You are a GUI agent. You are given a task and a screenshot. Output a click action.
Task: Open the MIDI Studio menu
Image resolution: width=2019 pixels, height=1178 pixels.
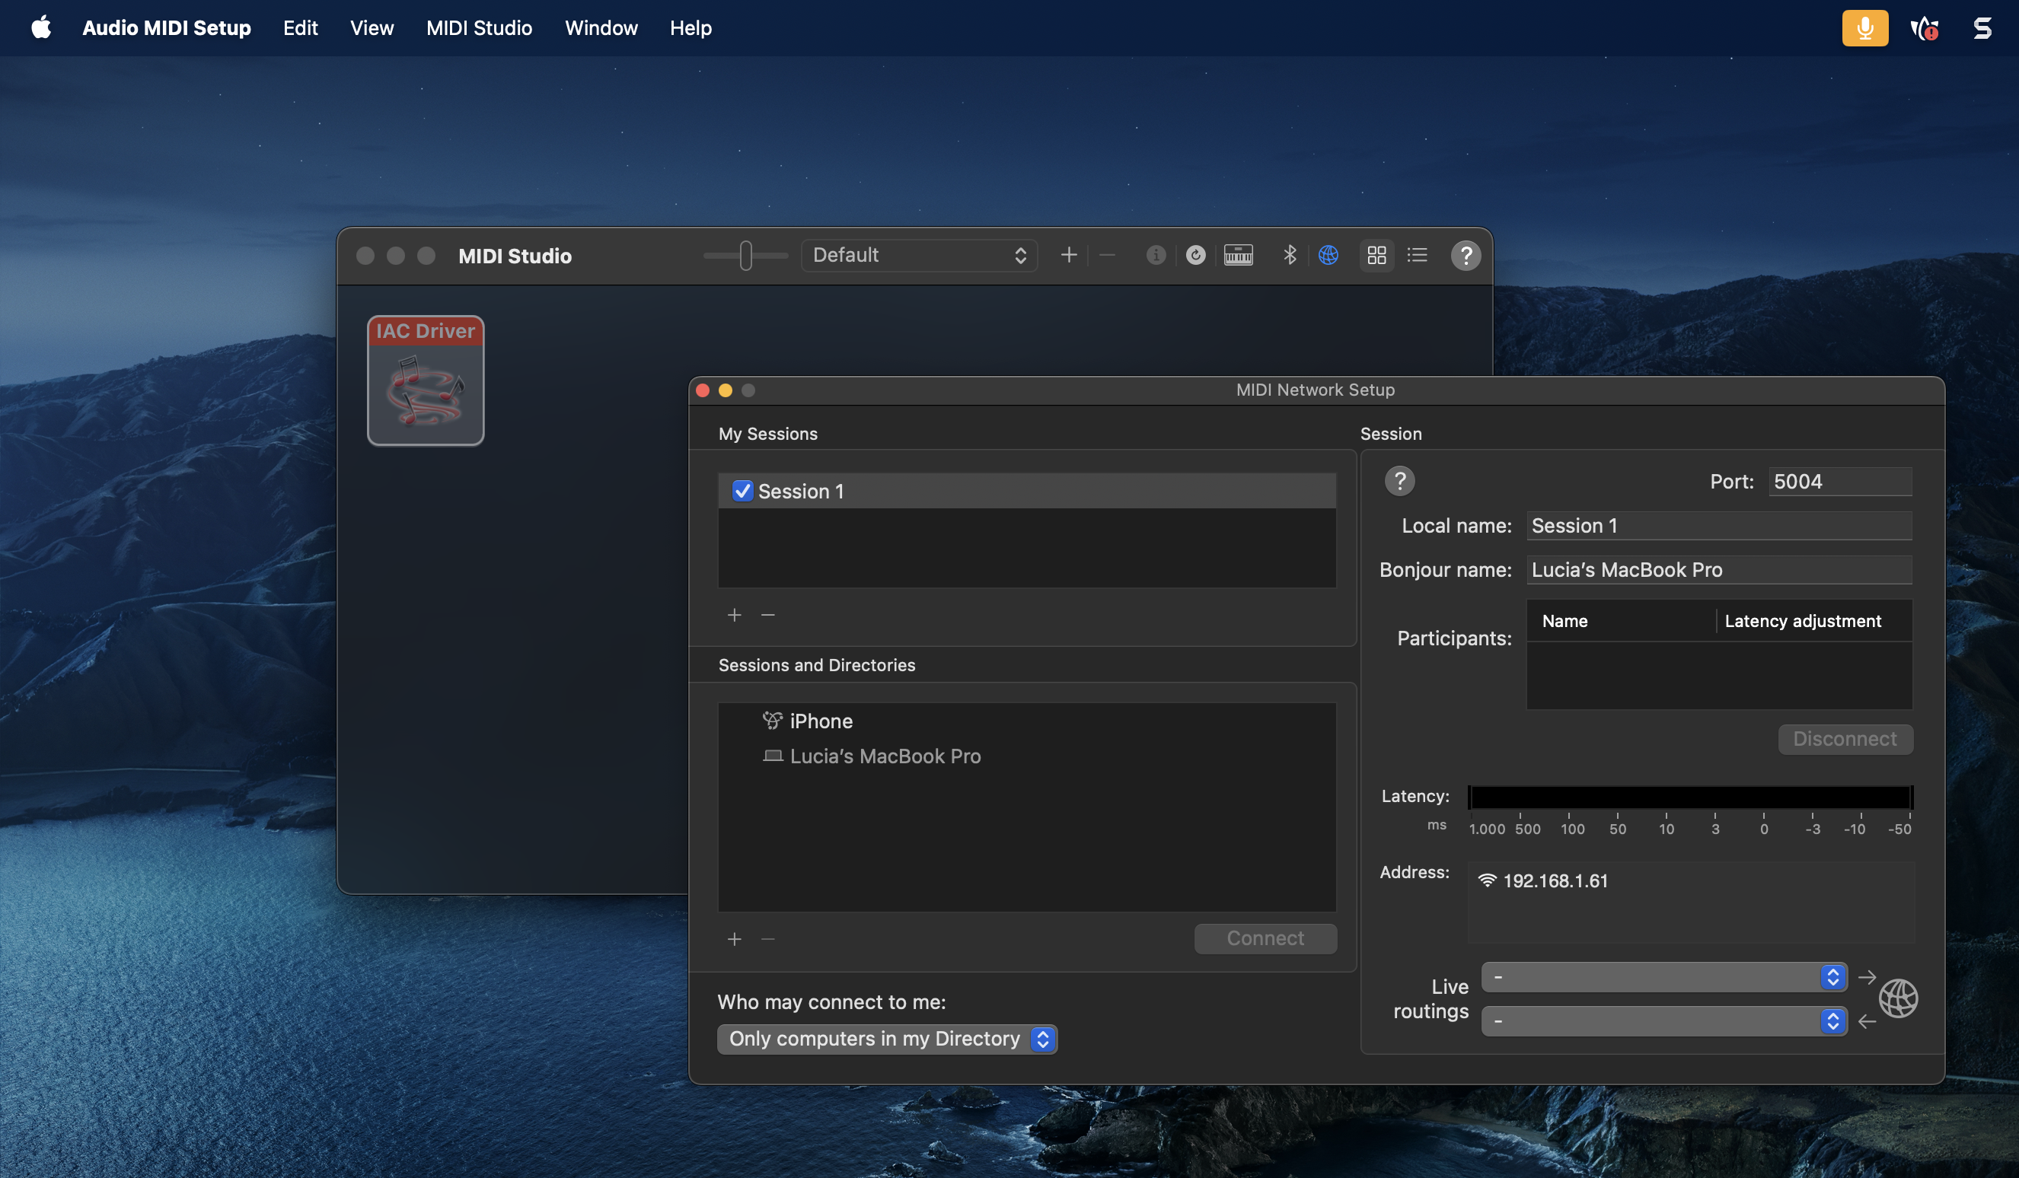click(x=478, y=28)
